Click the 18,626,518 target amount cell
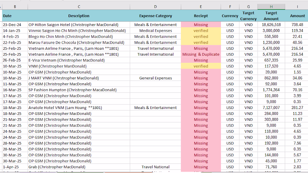This screenshot has height=173, width=308. tap(271, 25)
